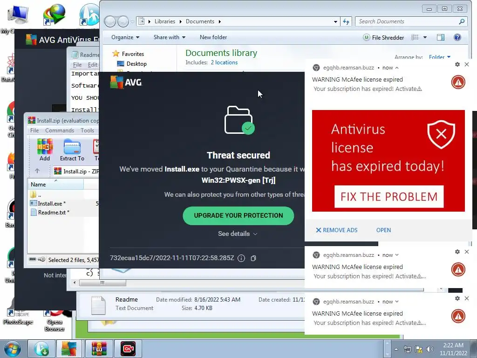Open address bar history dropdown
477x358 pixels.
[335, 21]
